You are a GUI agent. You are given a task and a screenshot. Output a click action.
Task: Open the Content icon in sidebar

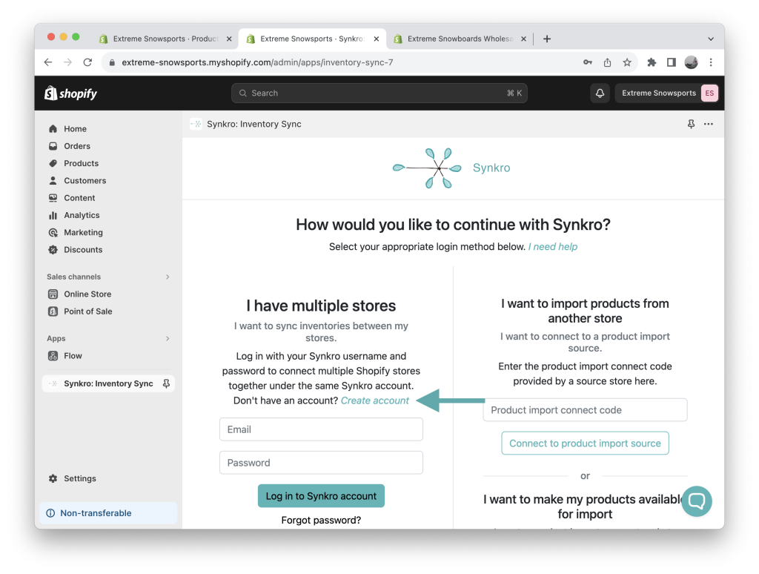click(x=53, y=197)
